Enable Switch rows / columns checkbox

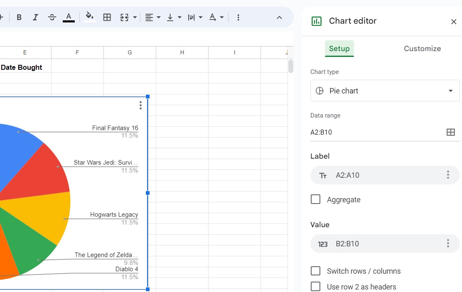316,271
